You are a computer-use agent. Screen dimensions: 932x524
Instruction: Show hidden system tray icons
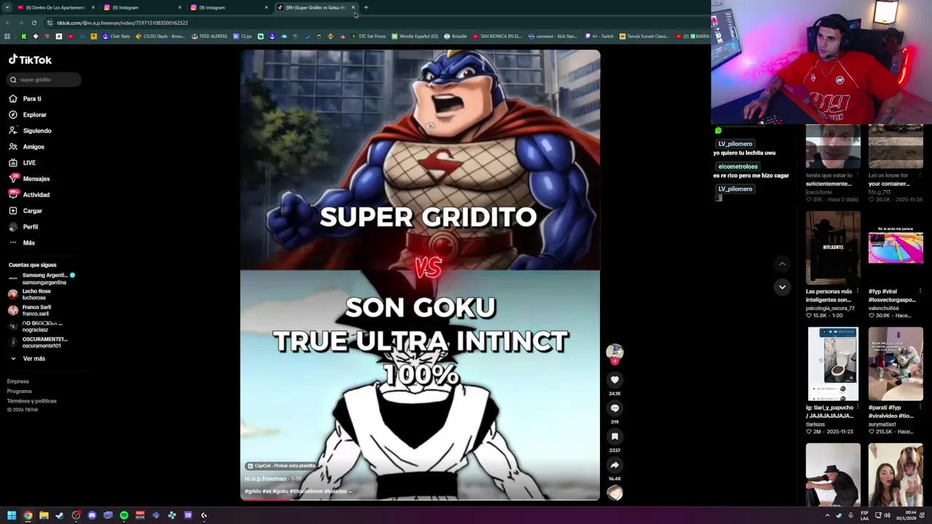click(x=827, y=515)
